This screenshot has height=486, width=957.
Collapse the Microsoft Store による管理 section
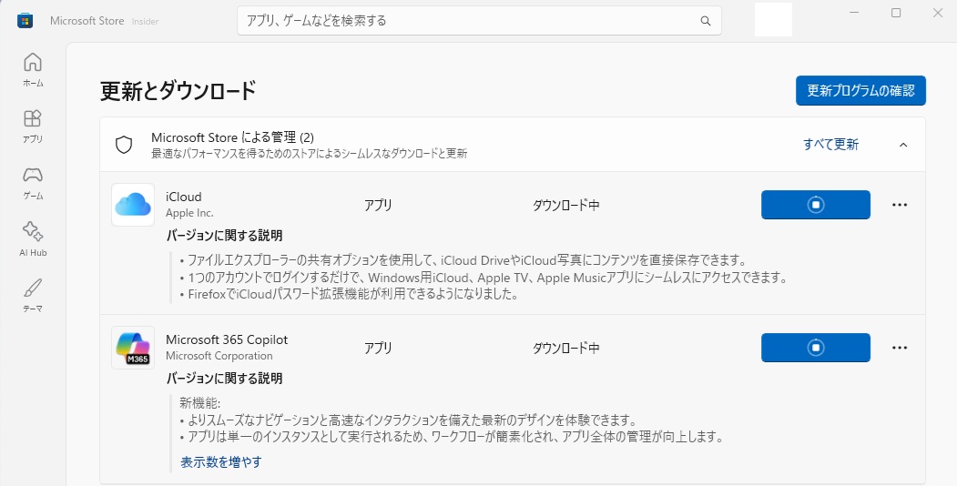point(903,145)
